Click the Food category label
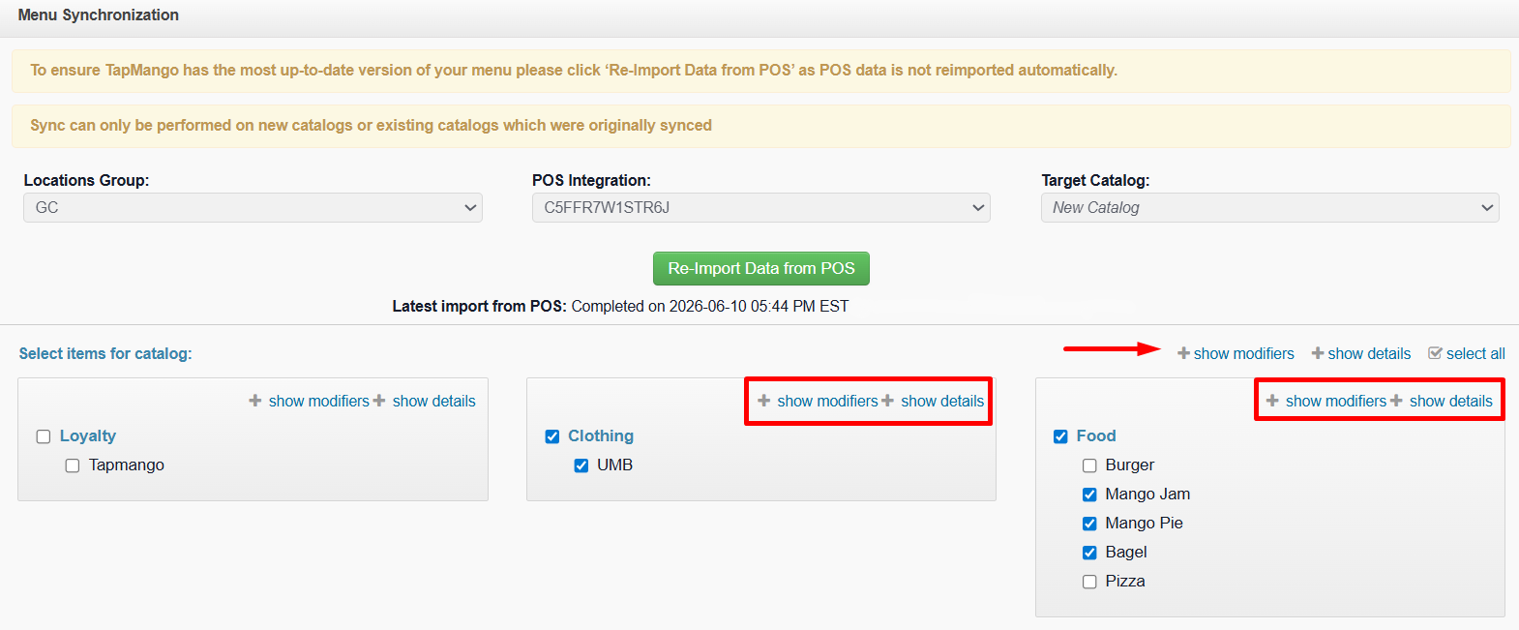 [x=1096, y=435]
